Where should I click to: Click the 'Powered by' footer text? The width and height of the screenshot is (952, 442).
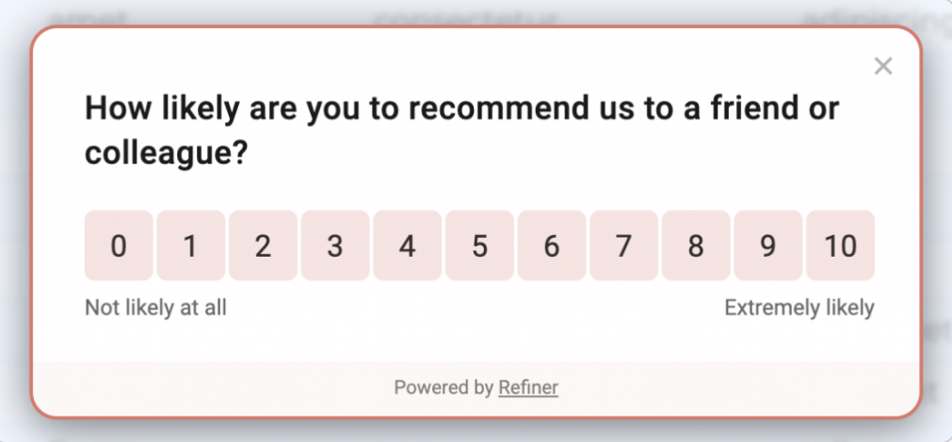(444, 387)
